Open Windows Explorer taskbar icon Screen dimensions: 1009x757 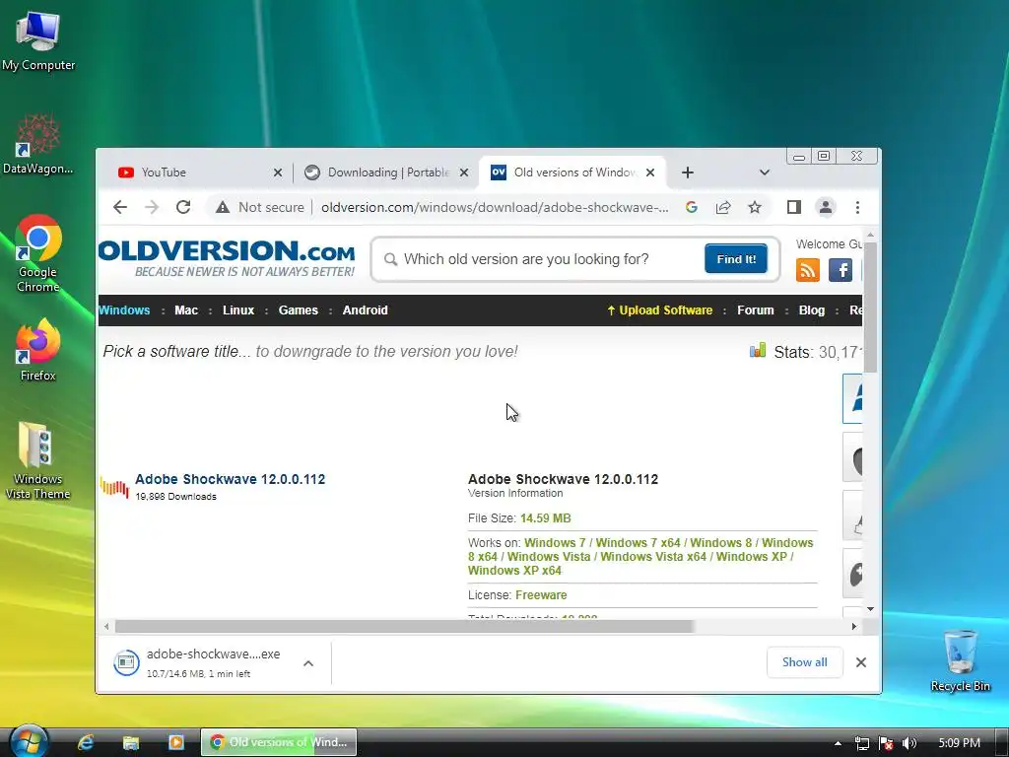pyautogui.click(x=131, y=743)
